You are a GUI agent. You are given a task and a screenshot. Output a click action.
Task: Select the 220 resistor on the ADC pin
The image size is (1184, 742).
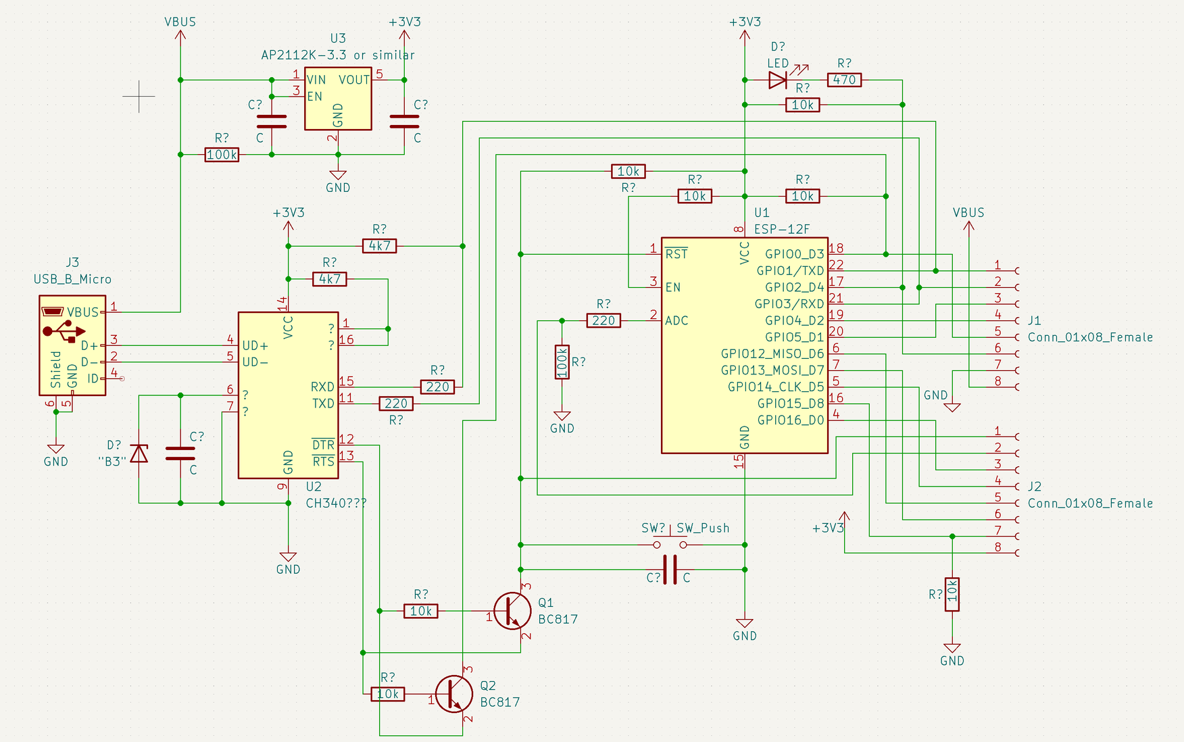pos(603,320)
